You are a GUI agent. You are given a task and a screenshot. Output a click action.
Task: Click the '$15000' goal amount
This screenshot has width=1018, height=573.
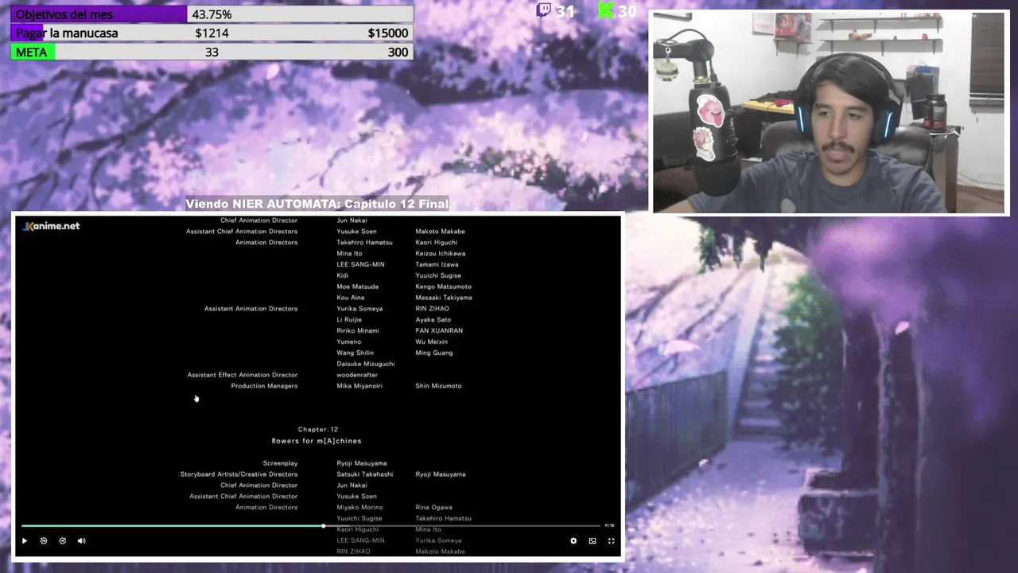[x=388, y=33]
